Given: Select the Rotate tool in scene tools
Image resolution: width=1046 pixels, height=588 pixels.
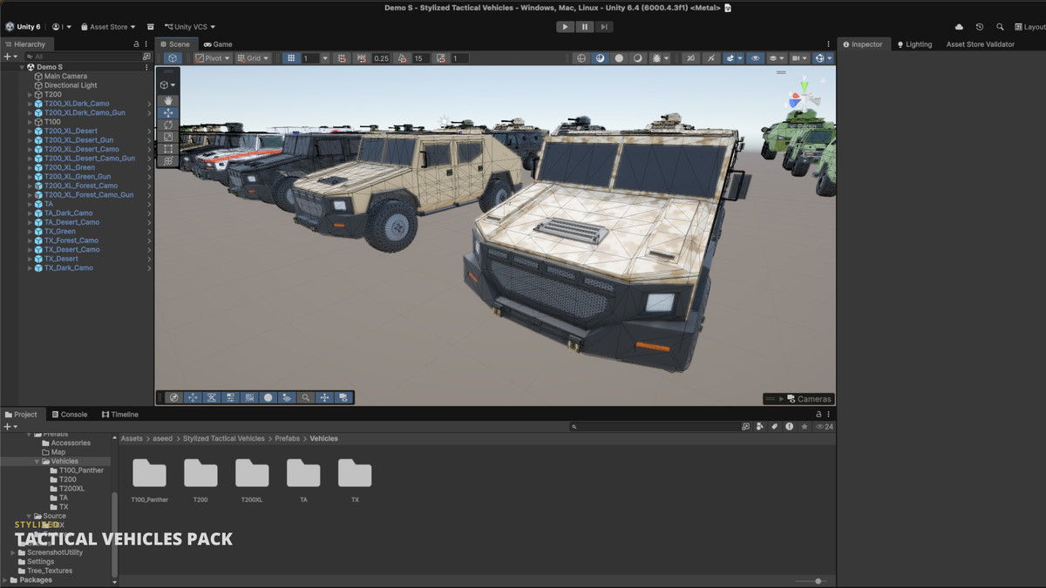Looking at the screenshot, I should point(168,125).
